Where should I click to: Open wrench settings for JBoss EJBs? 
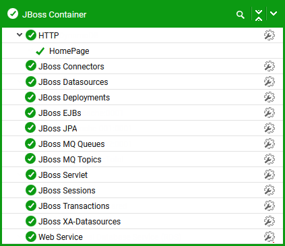[x=270, y=113]
